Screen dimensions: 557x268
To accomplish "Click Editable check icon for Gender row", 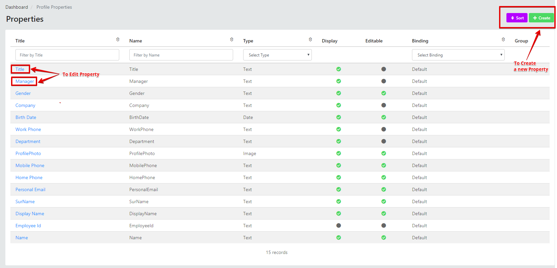I will pyautogui.click(x=384, y=93).
